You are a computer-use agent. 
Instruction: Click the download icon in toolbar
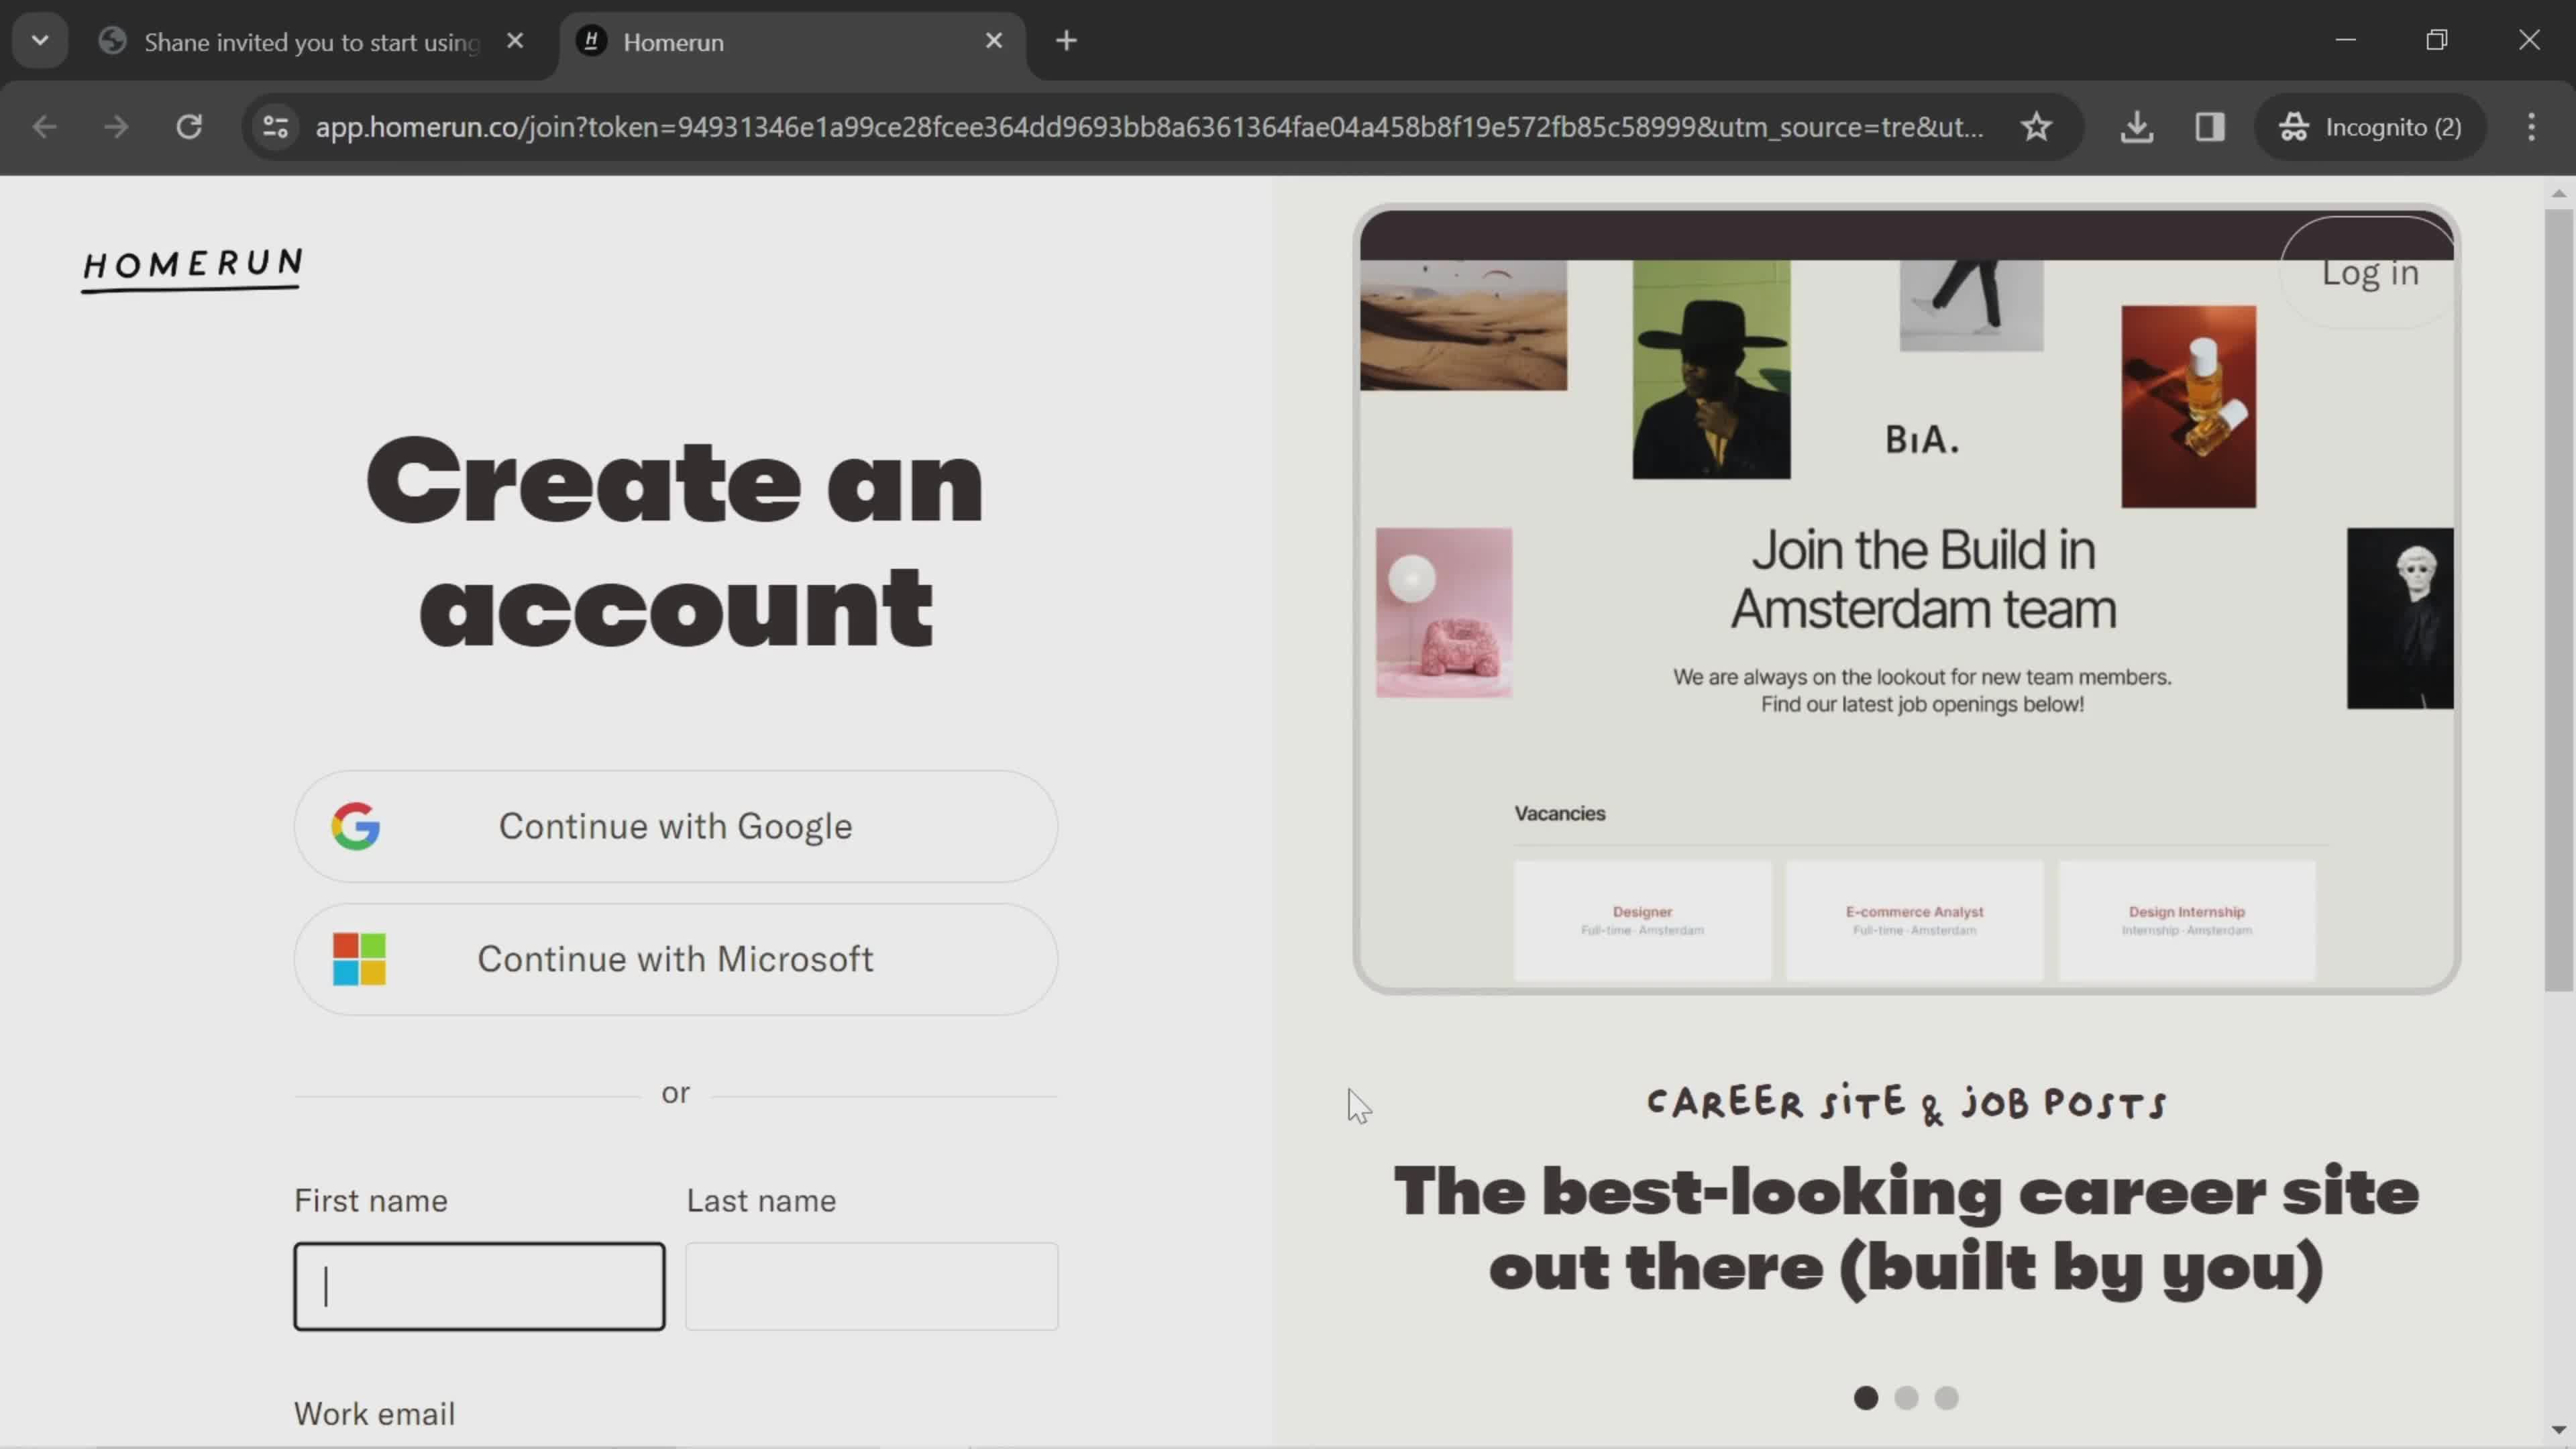(2139, 125)
